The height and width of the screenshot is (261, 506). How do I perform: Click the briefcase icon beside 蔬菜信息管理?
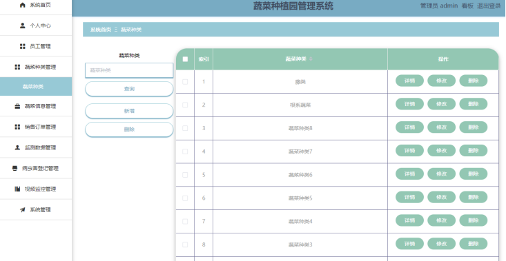click(17, 106)
